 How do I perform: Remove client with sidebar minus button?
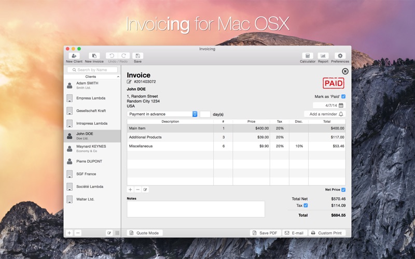click(x=78, y=233)
